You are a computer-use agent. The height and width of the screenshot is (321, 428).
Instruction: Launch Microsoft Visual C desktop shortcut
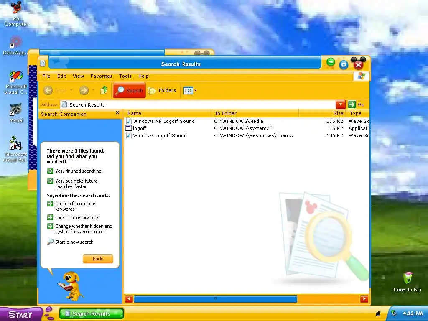pyautogui.click(x=16, y=83)
